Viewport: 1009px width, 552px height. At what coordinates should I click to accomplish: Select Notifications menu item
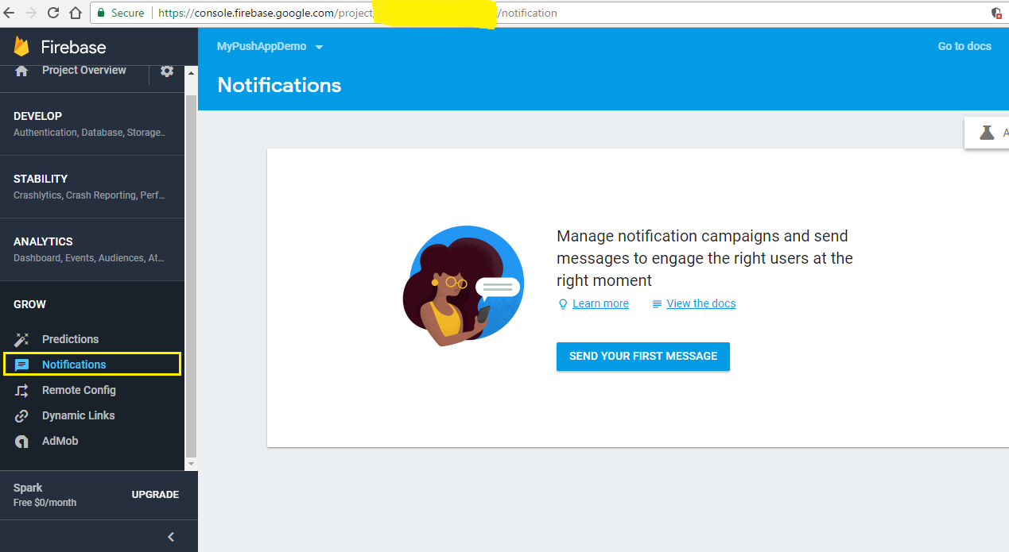click(x=92, y=365)
